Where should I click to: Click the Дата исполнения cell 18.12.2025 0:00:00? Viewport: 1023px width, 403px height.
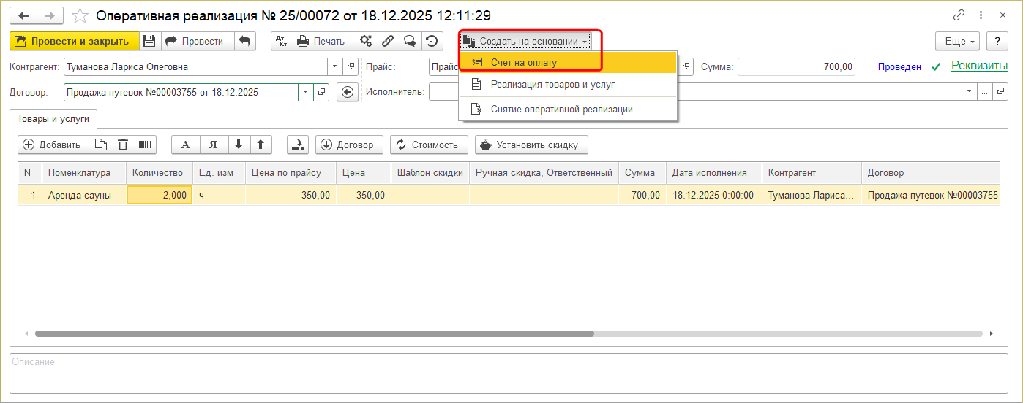(714, 195)
